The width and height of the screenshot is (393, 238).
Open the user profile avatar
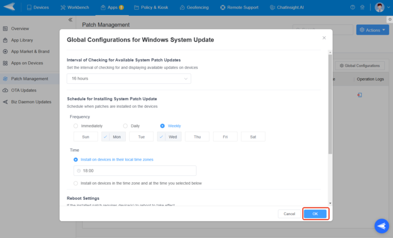coord(380,7)
